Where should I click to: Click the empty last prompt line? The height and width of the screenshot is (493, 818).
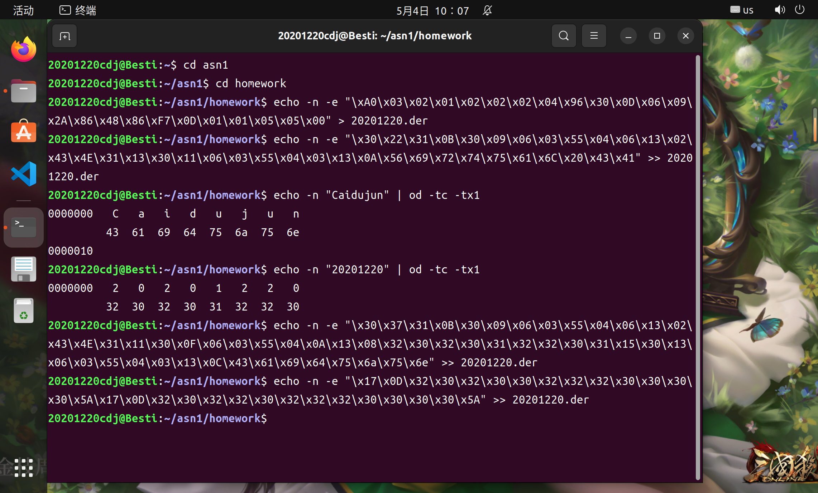(x=158, y=418)
